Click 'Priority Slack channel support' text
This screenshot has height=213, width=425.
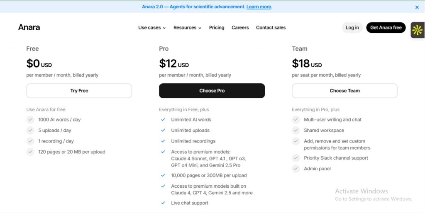(336, 158)
